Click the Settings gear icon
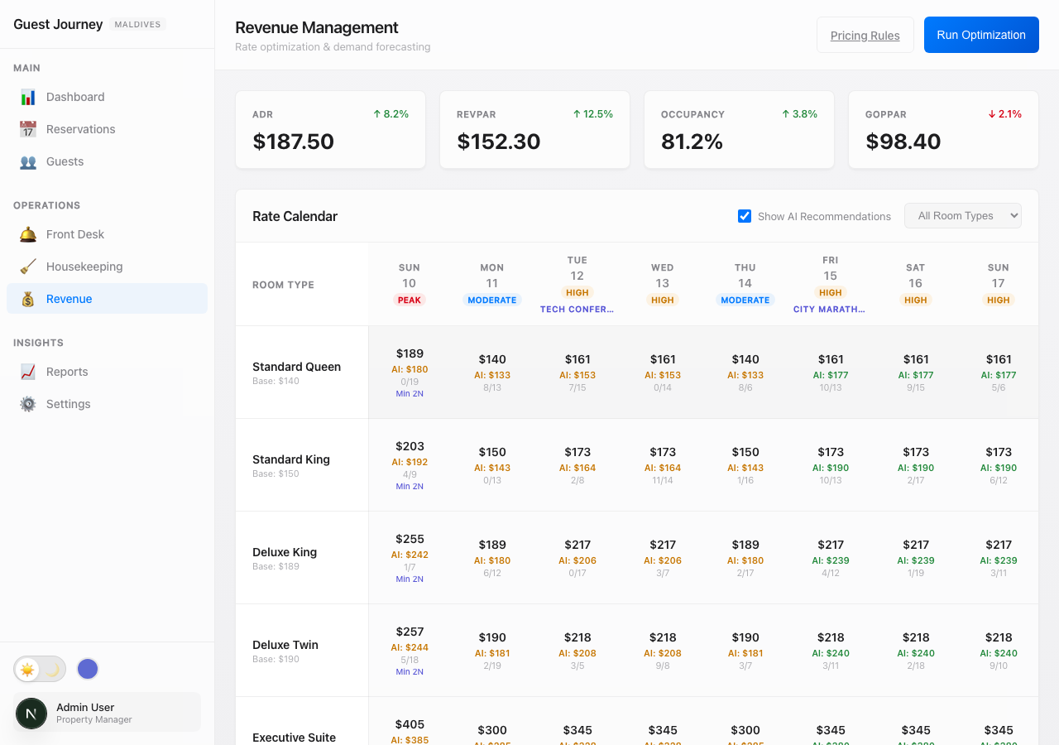 (28, 404)
